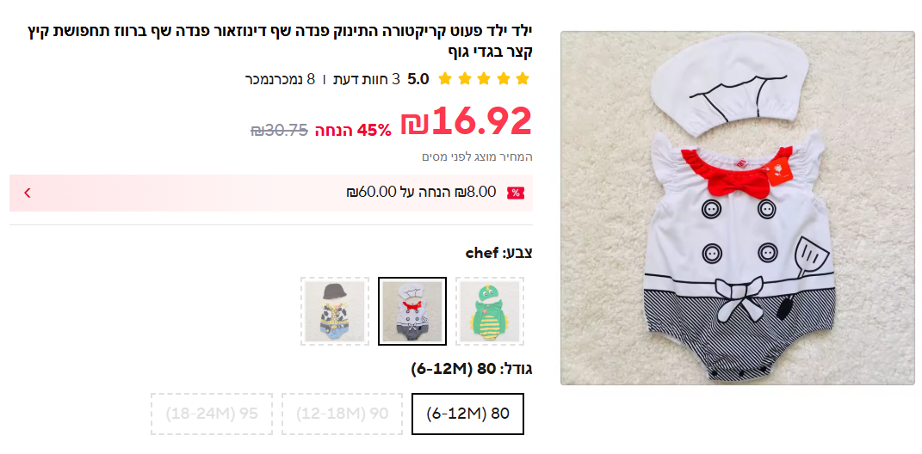Click the 45% discount label
The width and height of the screenshot is (922, 454).
click(x=353, y=130)
